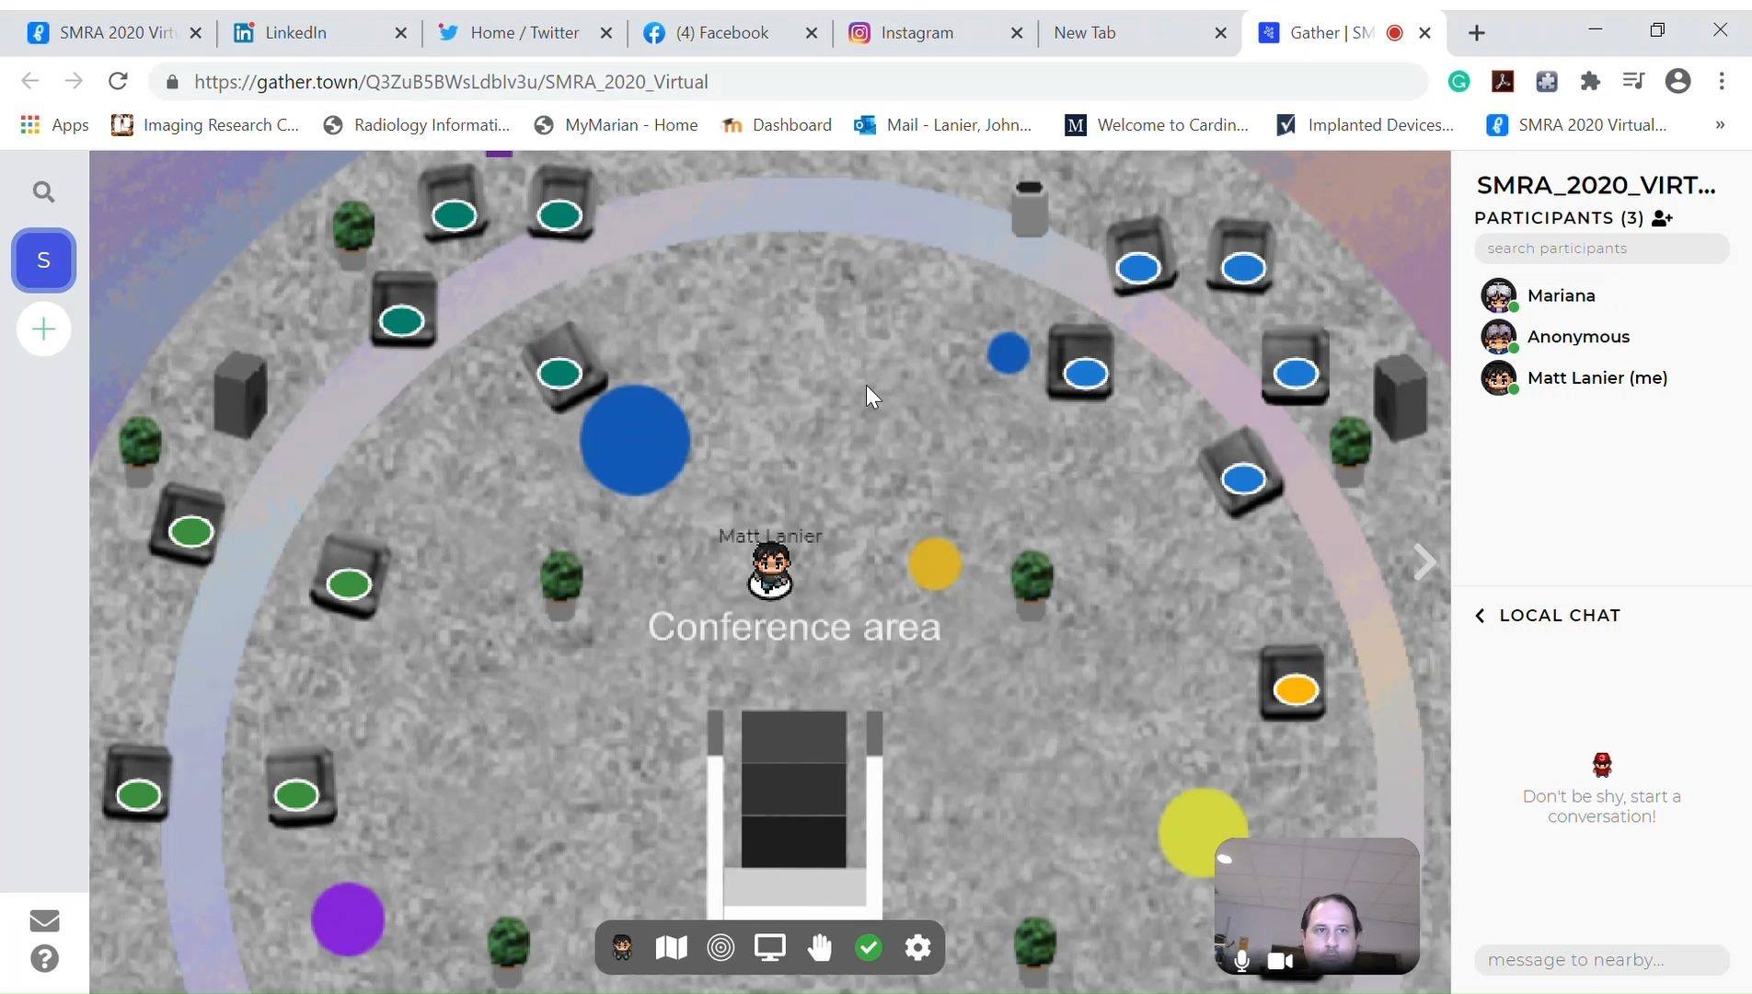Open the media control icon in toolbar

1633,81
